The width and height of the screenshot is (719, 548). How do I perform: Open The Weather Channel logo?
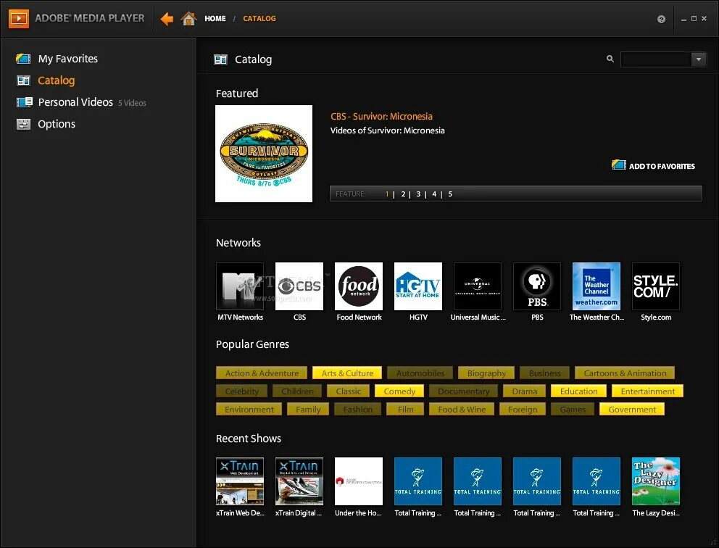pyautogui.click(x=596, y=286)
